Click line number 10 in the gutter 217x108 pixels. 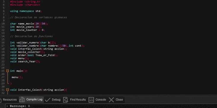[3, 24]
